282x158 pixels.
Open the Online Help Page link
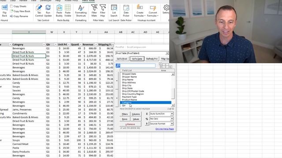click(x=164, y=129)
